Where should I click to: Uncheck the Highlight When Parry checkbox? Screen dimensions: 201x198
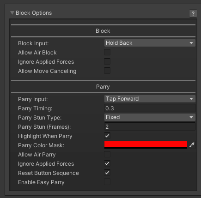point(107,136)
